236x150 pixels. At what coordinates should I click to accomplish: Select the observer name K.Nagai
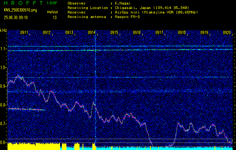point(123,3)
